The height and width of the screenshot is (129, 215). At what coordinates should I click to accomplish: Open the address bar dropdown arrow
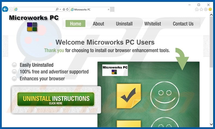tap(60, 9)
